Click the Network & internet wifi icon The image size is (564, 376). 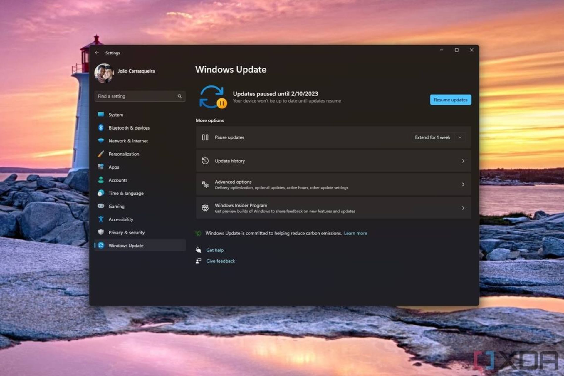101,141
